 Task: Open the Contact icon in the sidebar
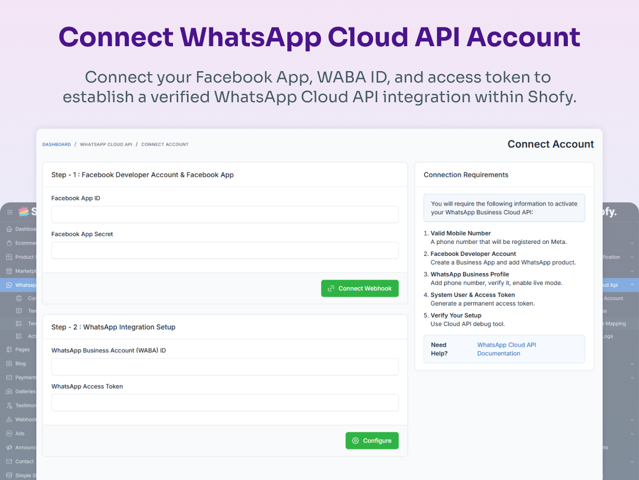tap(8, 461)
